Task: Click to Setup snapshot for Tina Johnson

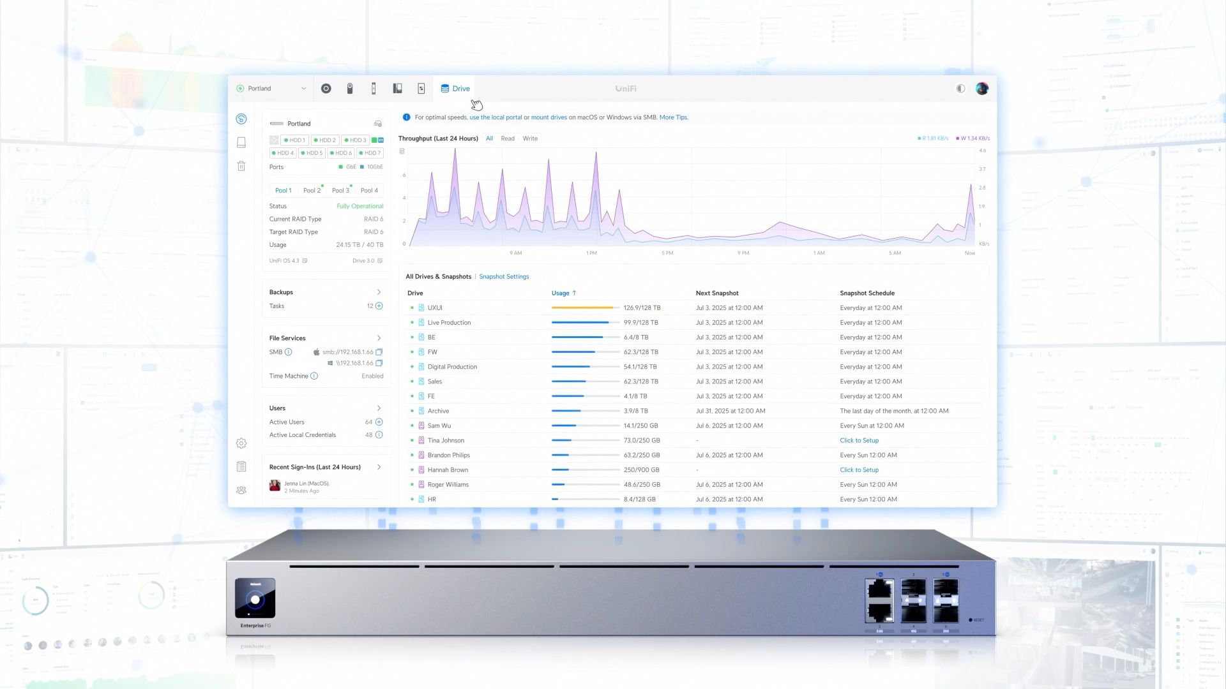Action: tap(859, 440)
